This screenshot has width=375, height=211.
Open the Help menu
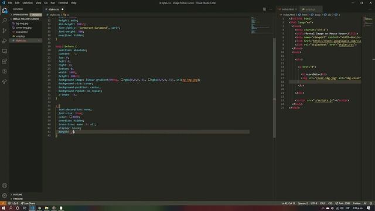click(x=74, y=3)
